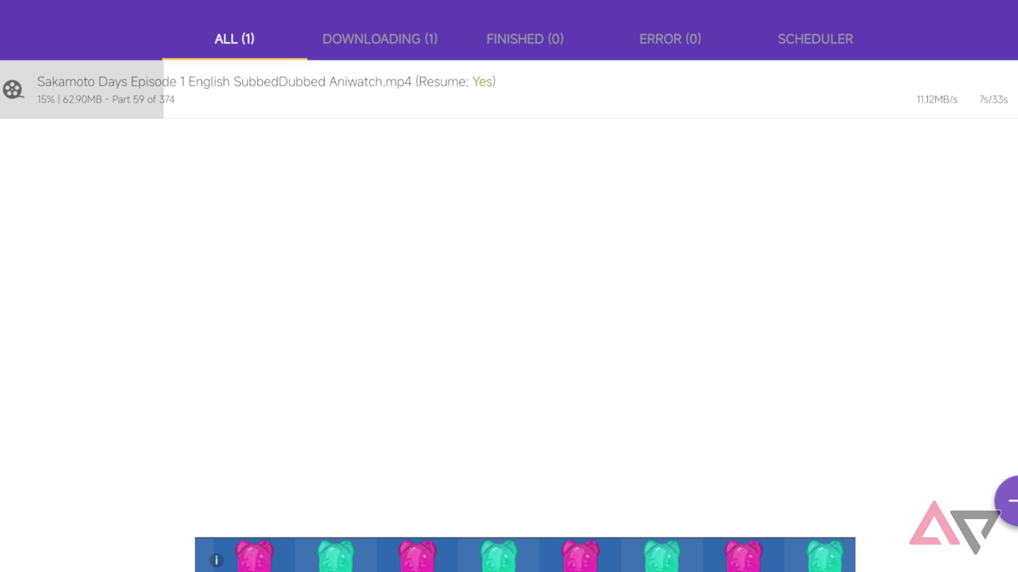Tap the purple floating add button
Viewport: 1018px width, 572px height.
[x=1007, y=501]
